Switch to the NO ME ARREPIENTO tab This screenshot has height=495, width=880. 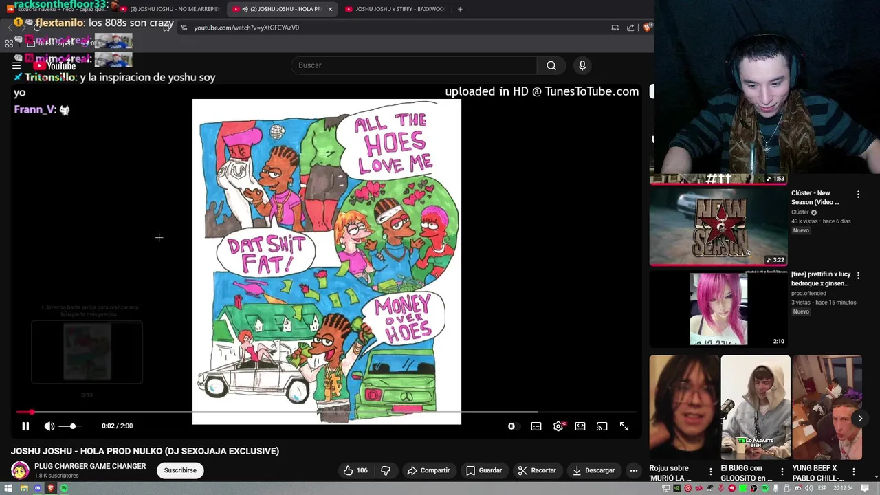168,9
